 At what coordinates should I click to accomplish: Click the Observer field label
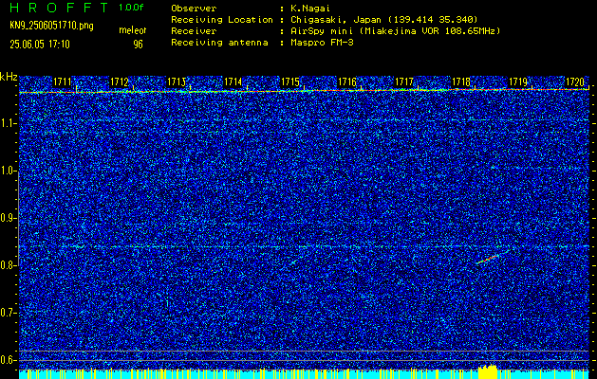click(x=194, y=8)
